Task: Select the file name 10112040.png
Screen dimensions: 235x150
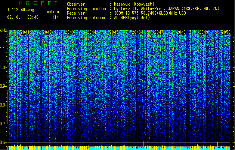Action: coord(21,10)
